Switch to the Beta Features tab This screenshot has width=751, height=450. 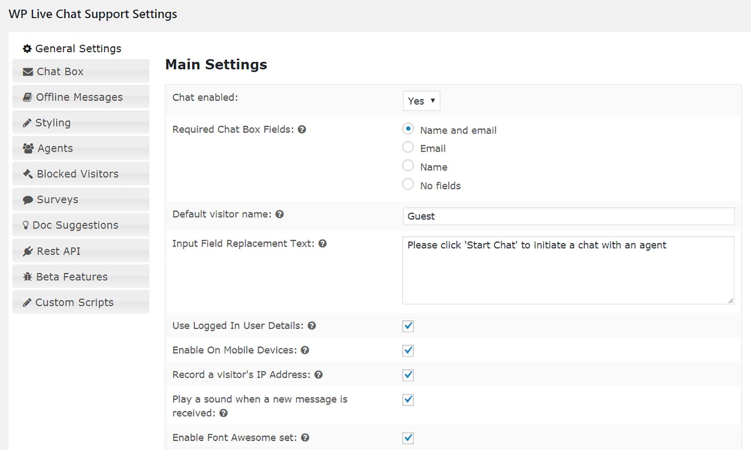coord(81,277)
